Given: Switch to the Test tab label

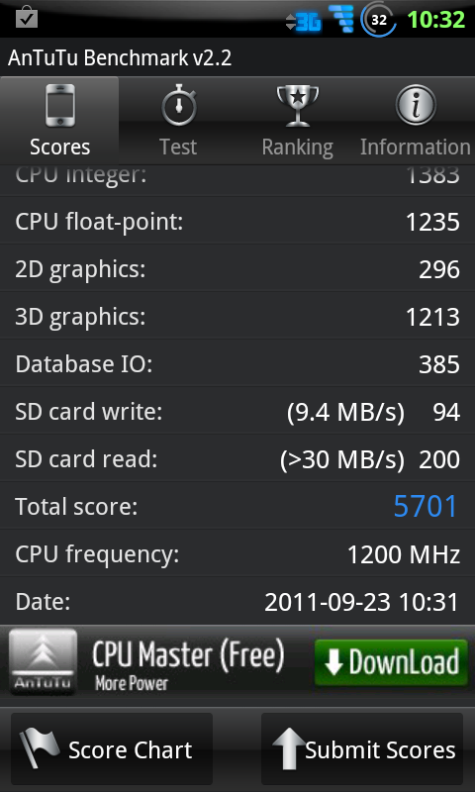Looking at the screenshot, I should (178, 147).
